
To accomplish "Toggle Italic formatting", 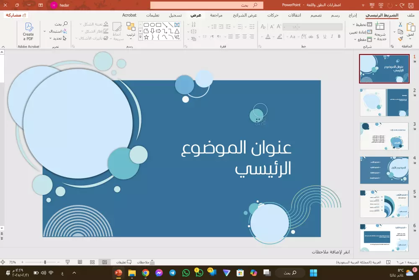I will click(x=332, y=36).
